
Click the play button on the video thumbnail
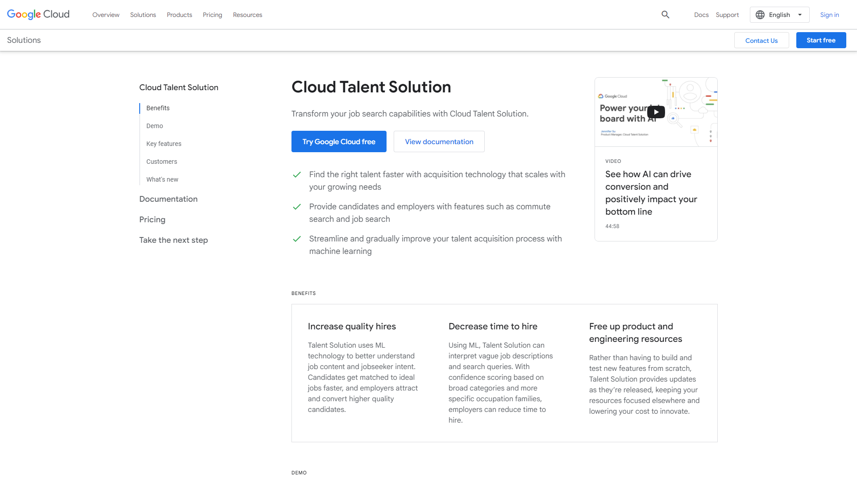[x=655, y=112]
